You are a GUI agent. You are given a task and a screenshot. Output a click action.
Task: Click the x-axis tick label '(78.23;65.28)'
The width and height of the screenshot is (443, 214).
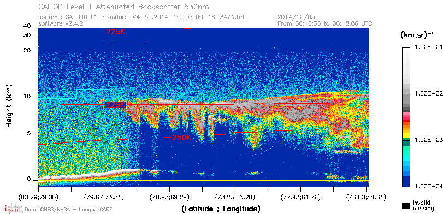click(235, 197)
